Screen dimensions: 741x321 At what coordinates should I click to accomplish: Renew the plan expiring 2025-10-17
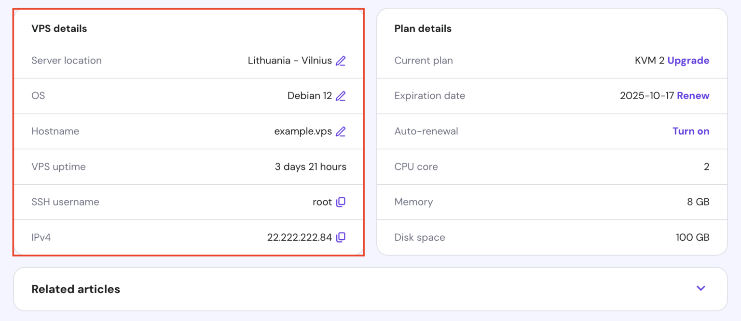(693, 96)
